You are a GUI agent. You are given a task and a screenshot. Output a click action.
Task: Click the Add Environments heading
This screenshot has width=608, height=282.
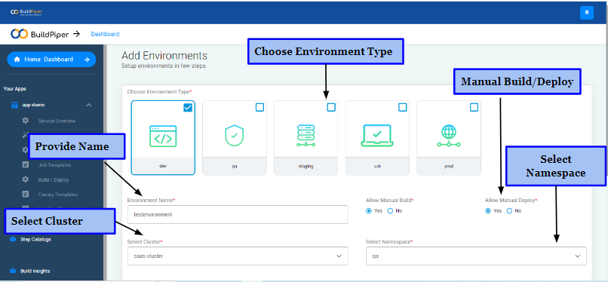(164, 55)
